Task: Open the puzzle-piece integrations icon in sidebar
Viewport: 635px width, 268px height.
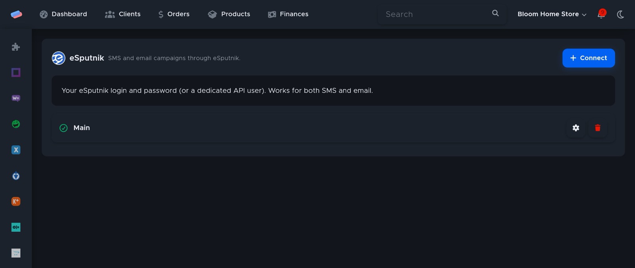Action: pyautogui.click(x=16, y=47)
